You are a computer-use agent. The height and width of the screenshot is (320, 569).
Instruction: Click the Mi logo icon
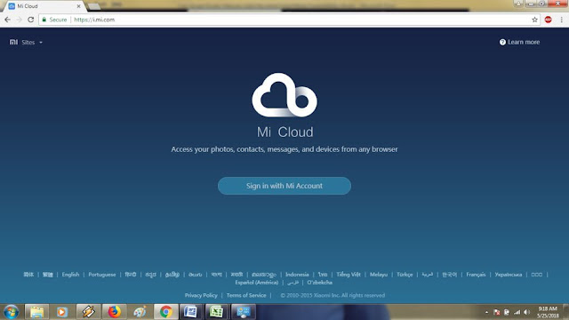pyautogui.click(x=13, y=42)
